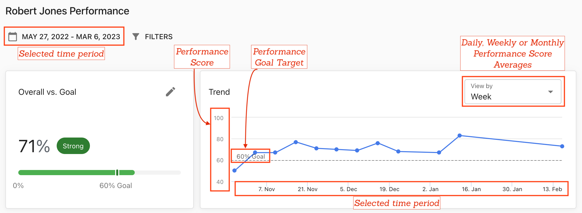
Task: Click the goal marker on the progress bar
Action: pyautogui.click(x=117, y=173)
